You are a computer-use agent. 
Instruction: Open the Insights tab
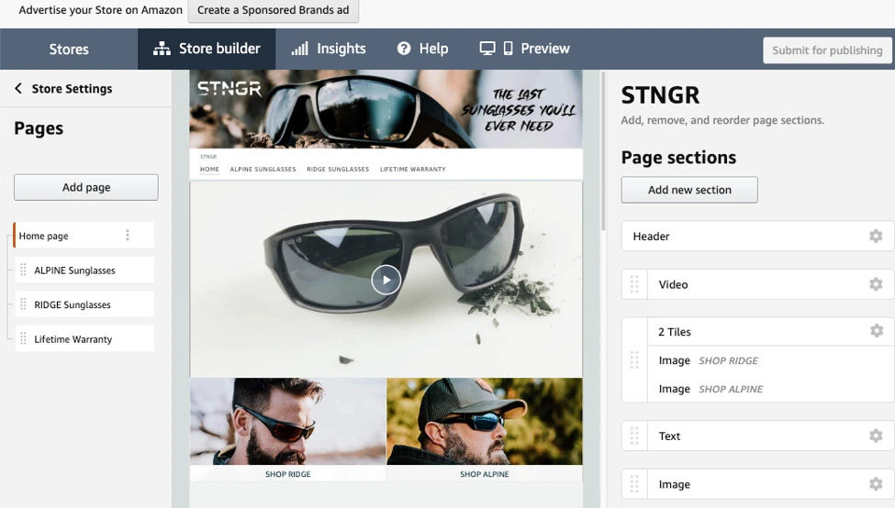(329, 49)
